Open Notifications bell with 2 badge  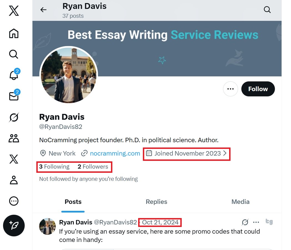pyautogui.click(x=14, y=75)
